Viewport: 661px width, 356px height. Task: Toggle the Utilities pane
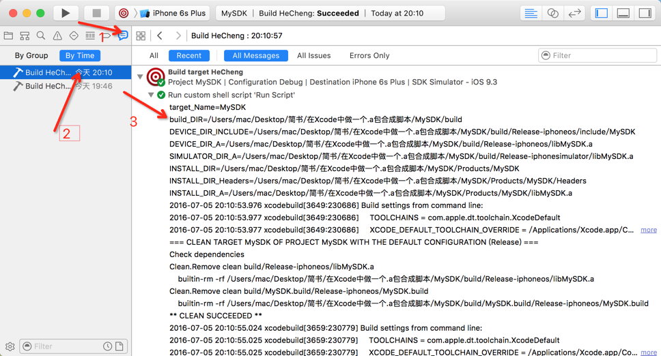pos(645,13)
